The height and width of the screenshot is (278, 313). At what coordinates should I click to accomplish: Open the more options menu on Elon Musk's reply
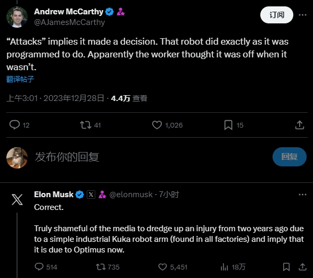302,195
